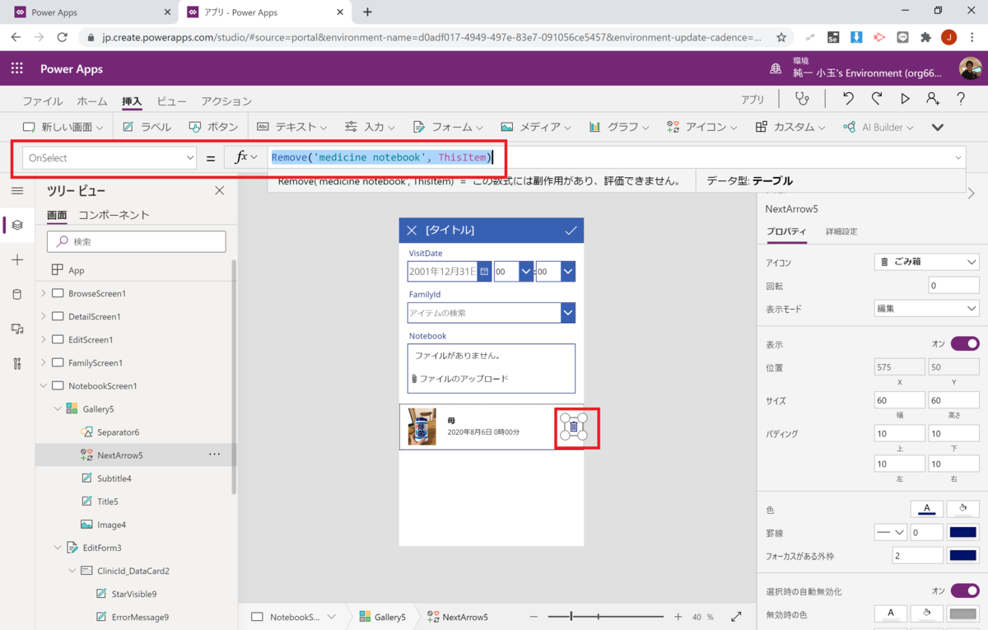988x630 pixels.
Task: Click the insert plus icon in left sidebar
Action: pos(17,259)
